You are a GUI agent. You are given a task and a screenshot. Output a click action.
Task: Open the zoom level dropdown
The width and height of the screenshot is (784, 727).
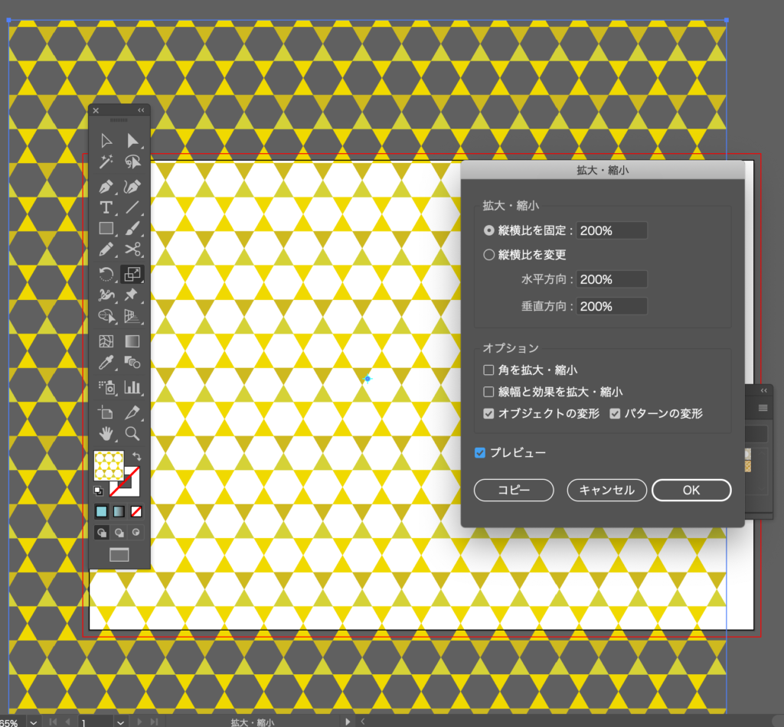(x=34, y=722)
